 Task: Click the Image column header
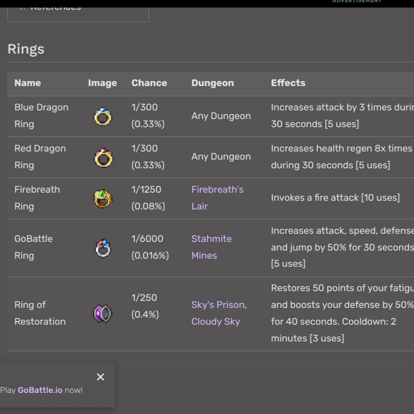pyautogui.click(x=103, y=83)
